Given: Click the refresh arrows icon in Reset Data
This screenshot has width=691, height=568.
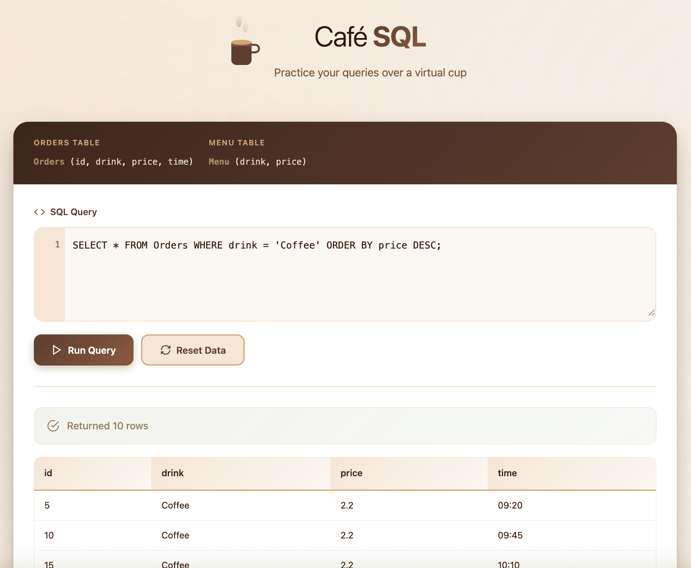Looking at the screenshot, I should (x=165, y=350).
